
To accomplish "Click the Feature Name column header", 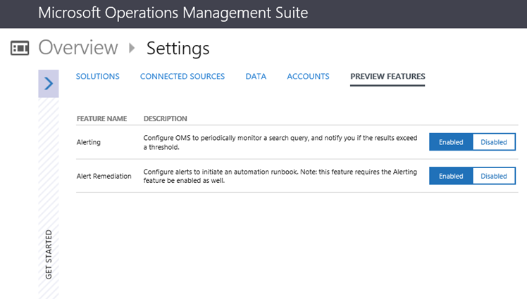I will pos(101,118).
